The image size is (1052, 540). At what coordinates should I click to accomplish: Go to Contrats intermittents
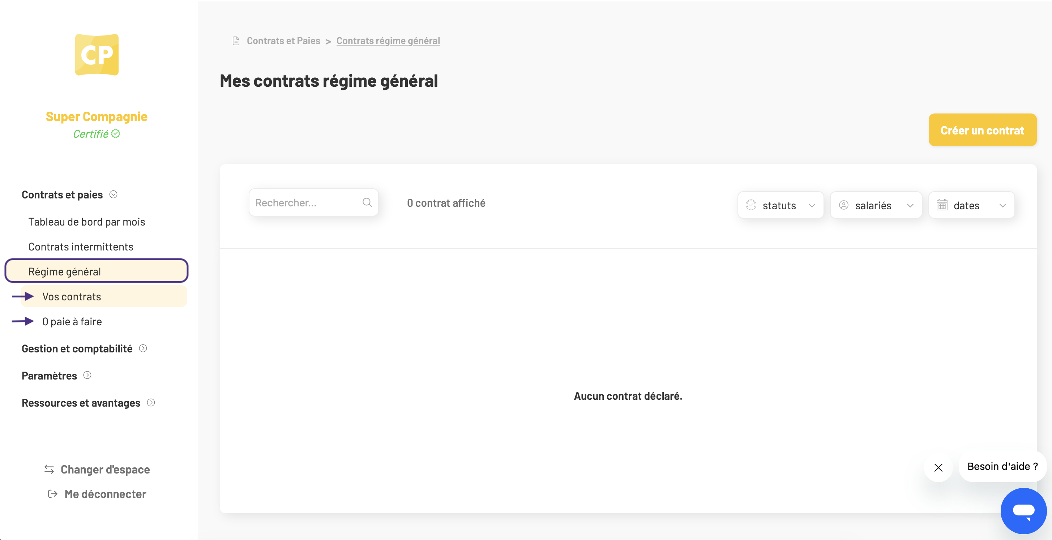click(81, 247)
